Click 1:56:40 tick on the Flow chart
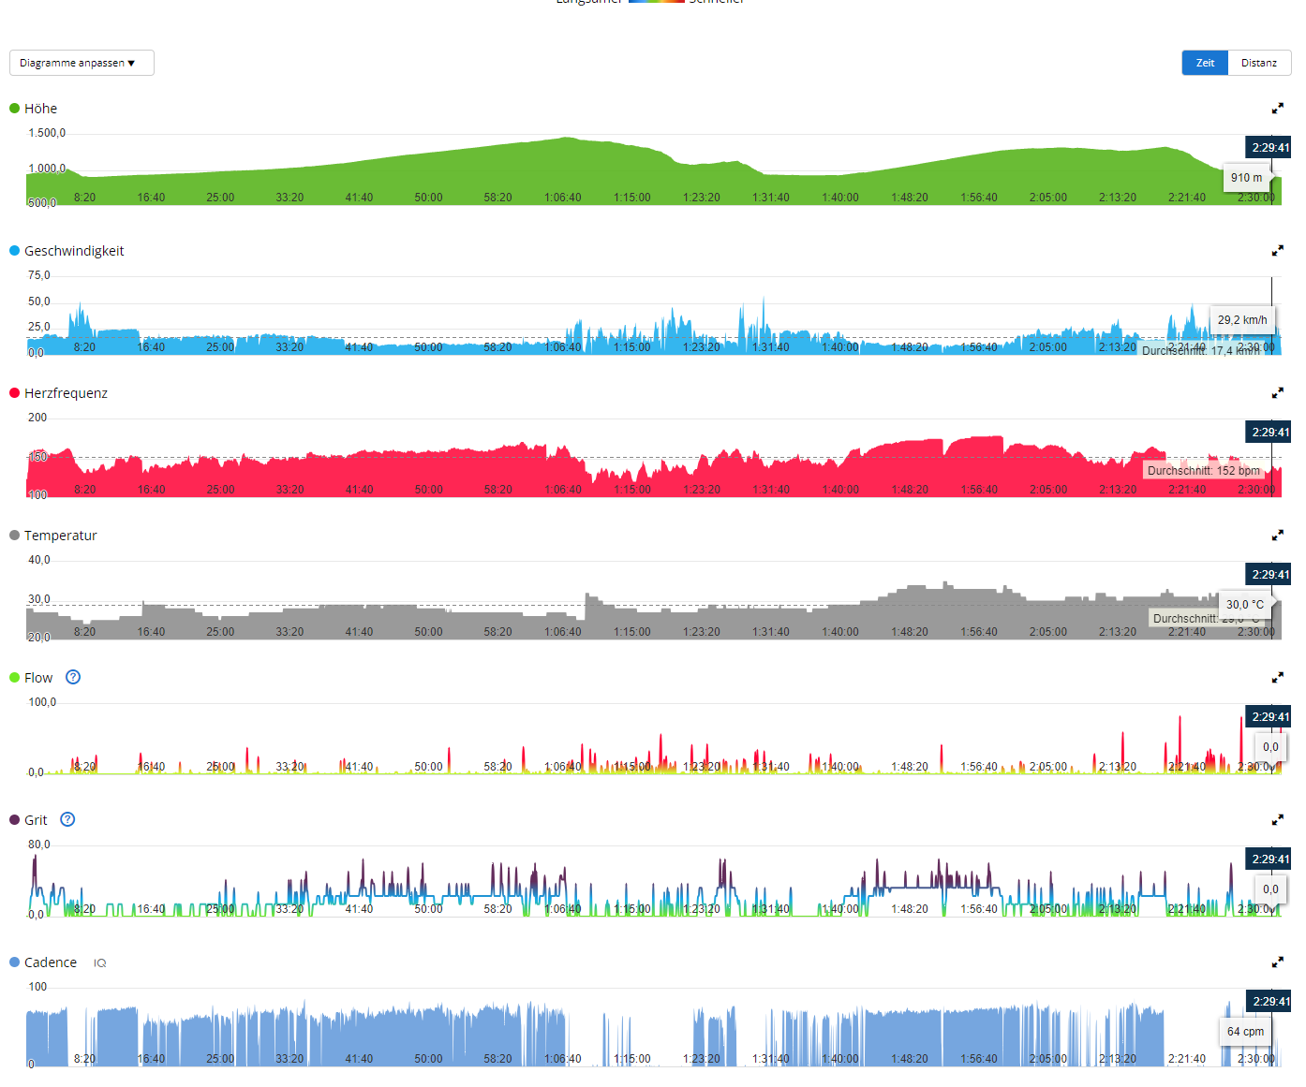1306x1087 pixels. point(979,767)
